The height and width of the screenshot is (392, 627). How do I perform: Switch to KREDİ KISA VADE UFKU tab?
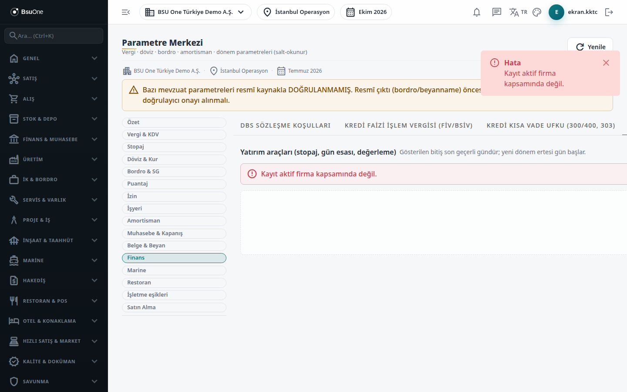[x=551, y=125]
